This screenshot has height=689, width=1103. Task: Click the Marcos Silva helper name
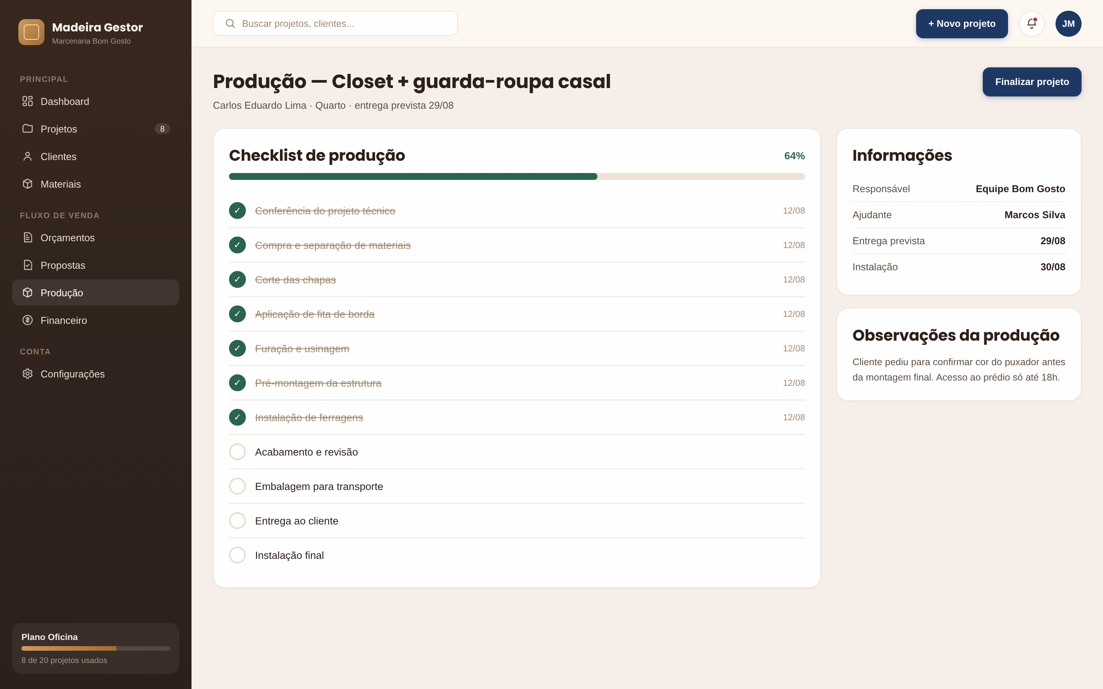click(1034, 215)
